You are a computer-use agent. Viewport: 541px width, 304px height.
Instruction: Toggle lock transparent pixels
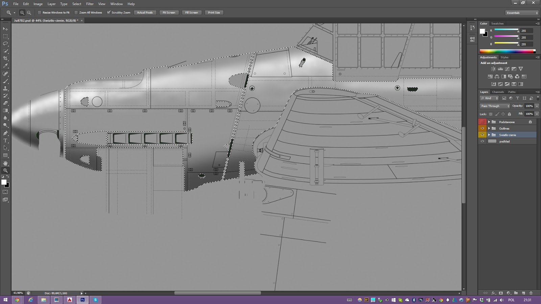[491, 114]
